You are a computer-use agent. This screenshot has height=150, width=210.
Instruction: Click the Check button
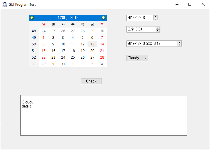click(x=91, y=81)
